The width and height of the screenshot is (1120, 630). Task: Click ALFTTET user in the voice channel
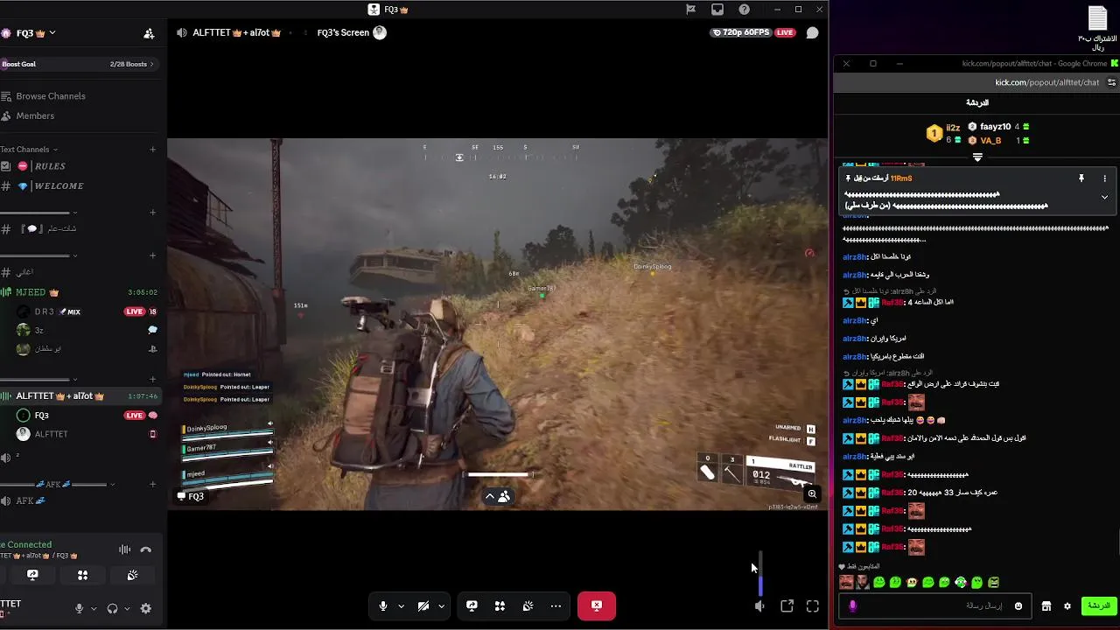[x=86, y=434]
